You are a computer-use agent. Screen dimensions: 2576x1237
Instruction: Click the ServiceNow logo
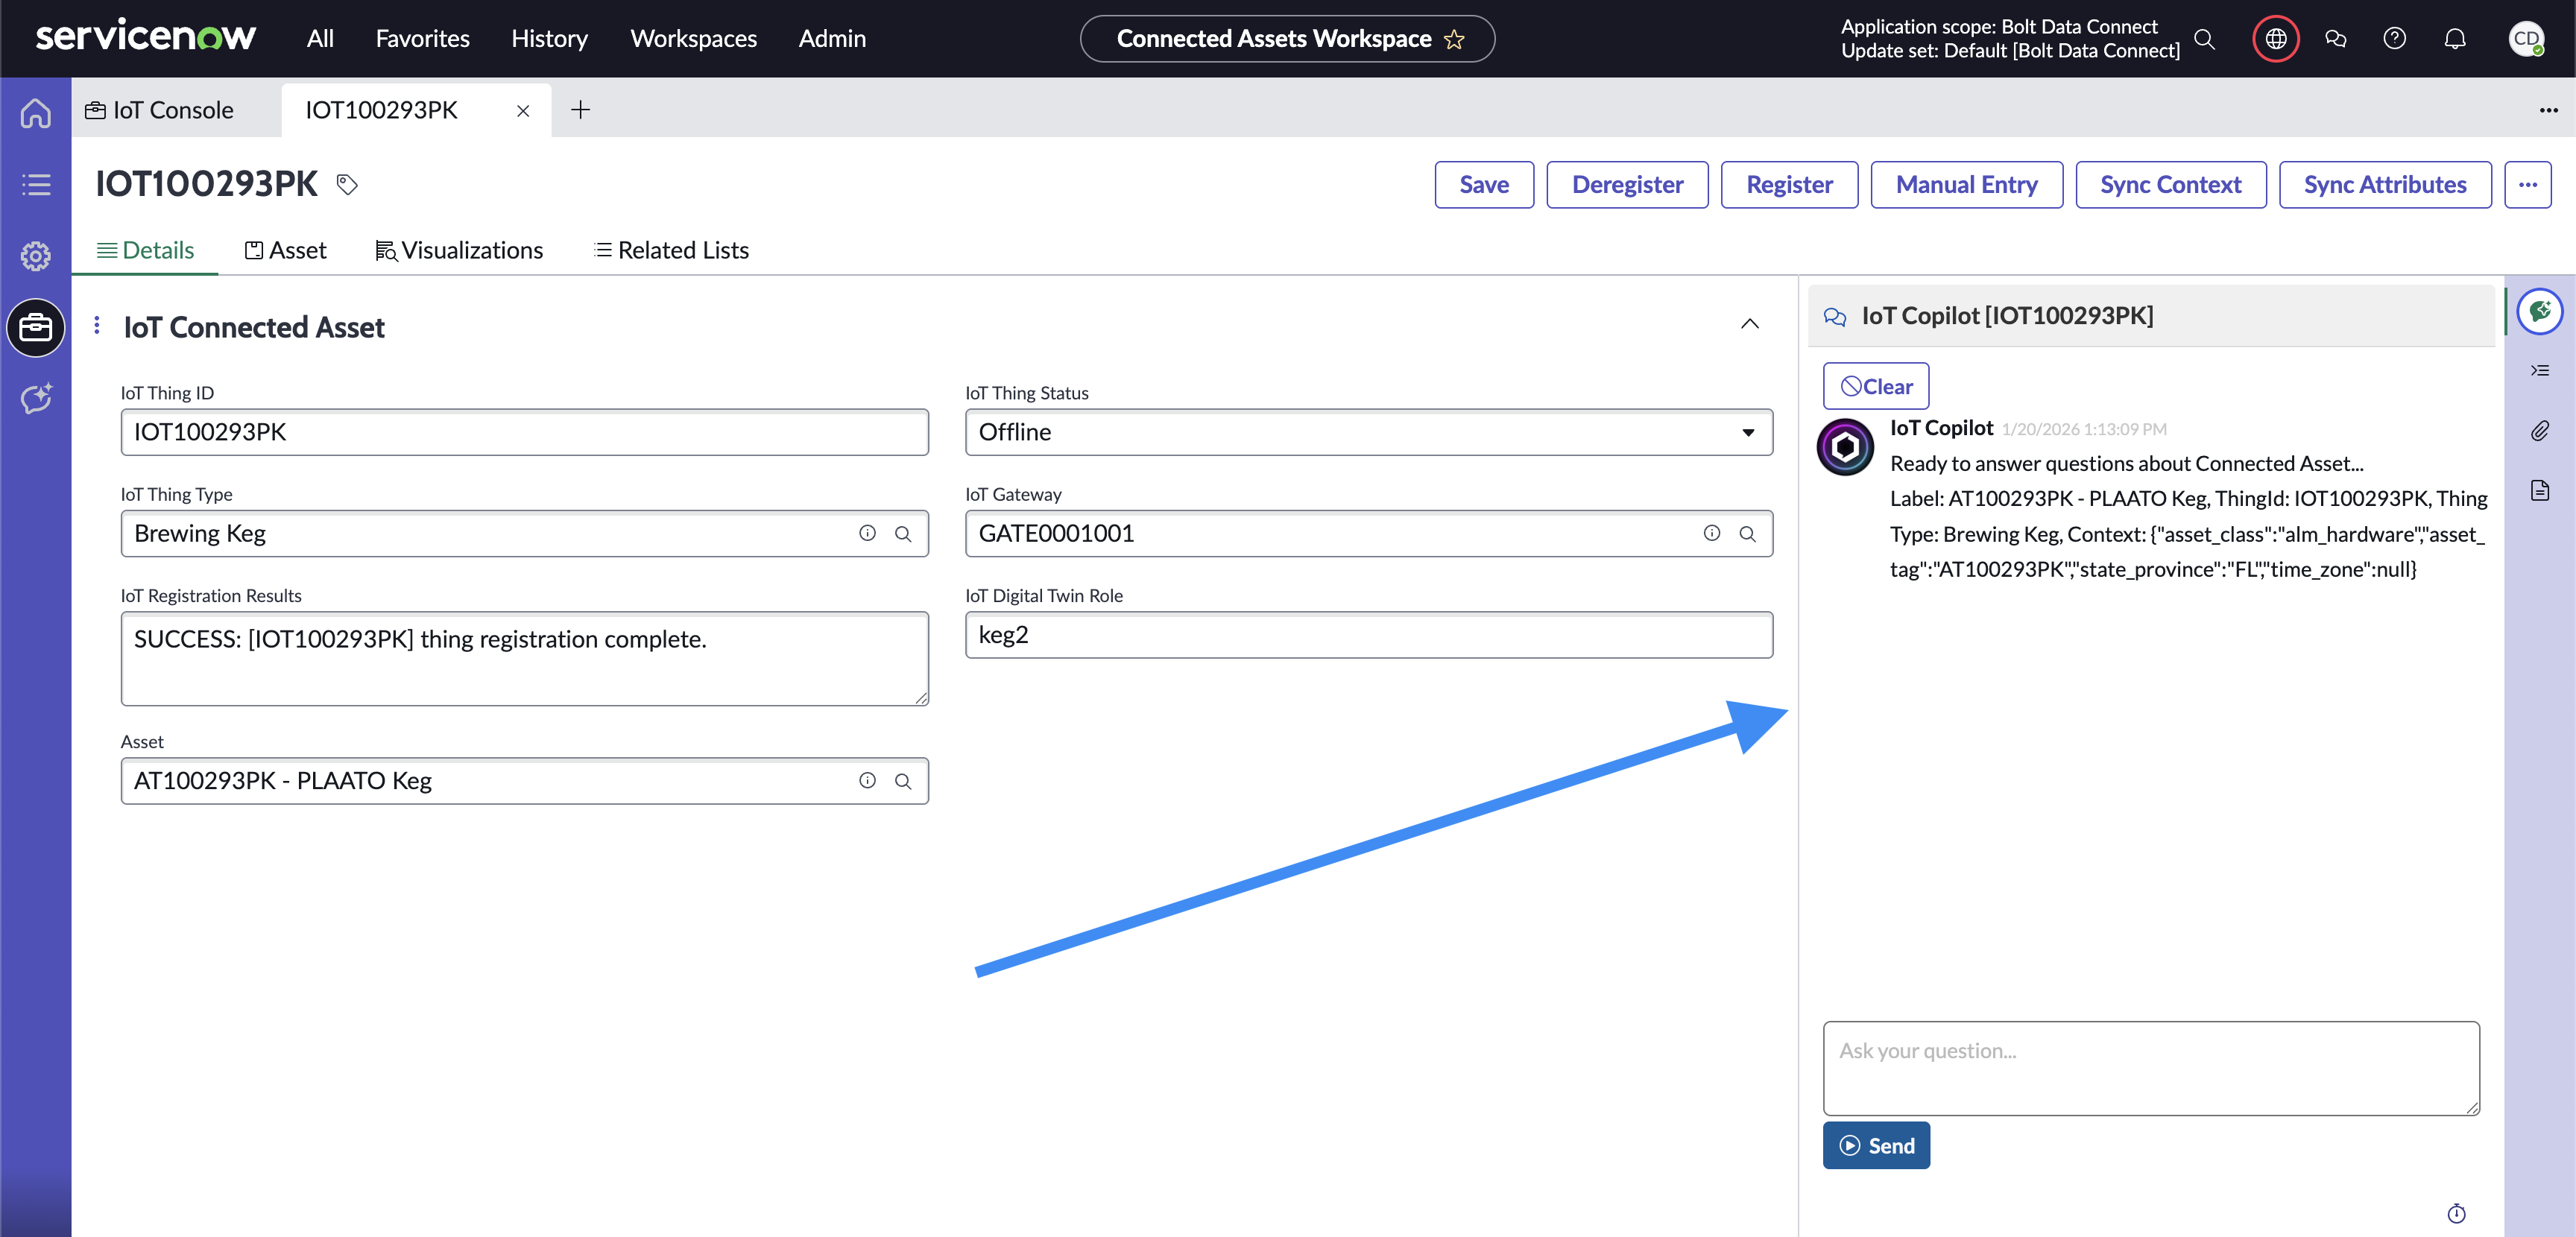[x=146, y=37]
